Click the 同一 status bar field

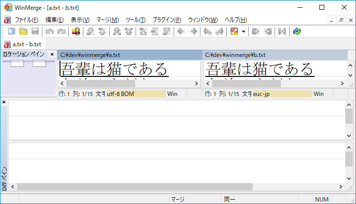click(260, 200)
